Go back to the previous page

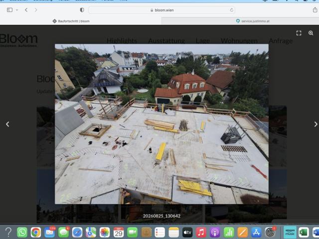pyautogui.click(x=26, y=10)
